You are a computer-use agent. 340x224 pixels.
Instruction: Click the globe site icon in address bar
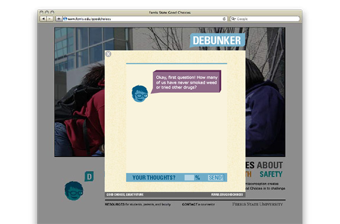tap(65, 19)
